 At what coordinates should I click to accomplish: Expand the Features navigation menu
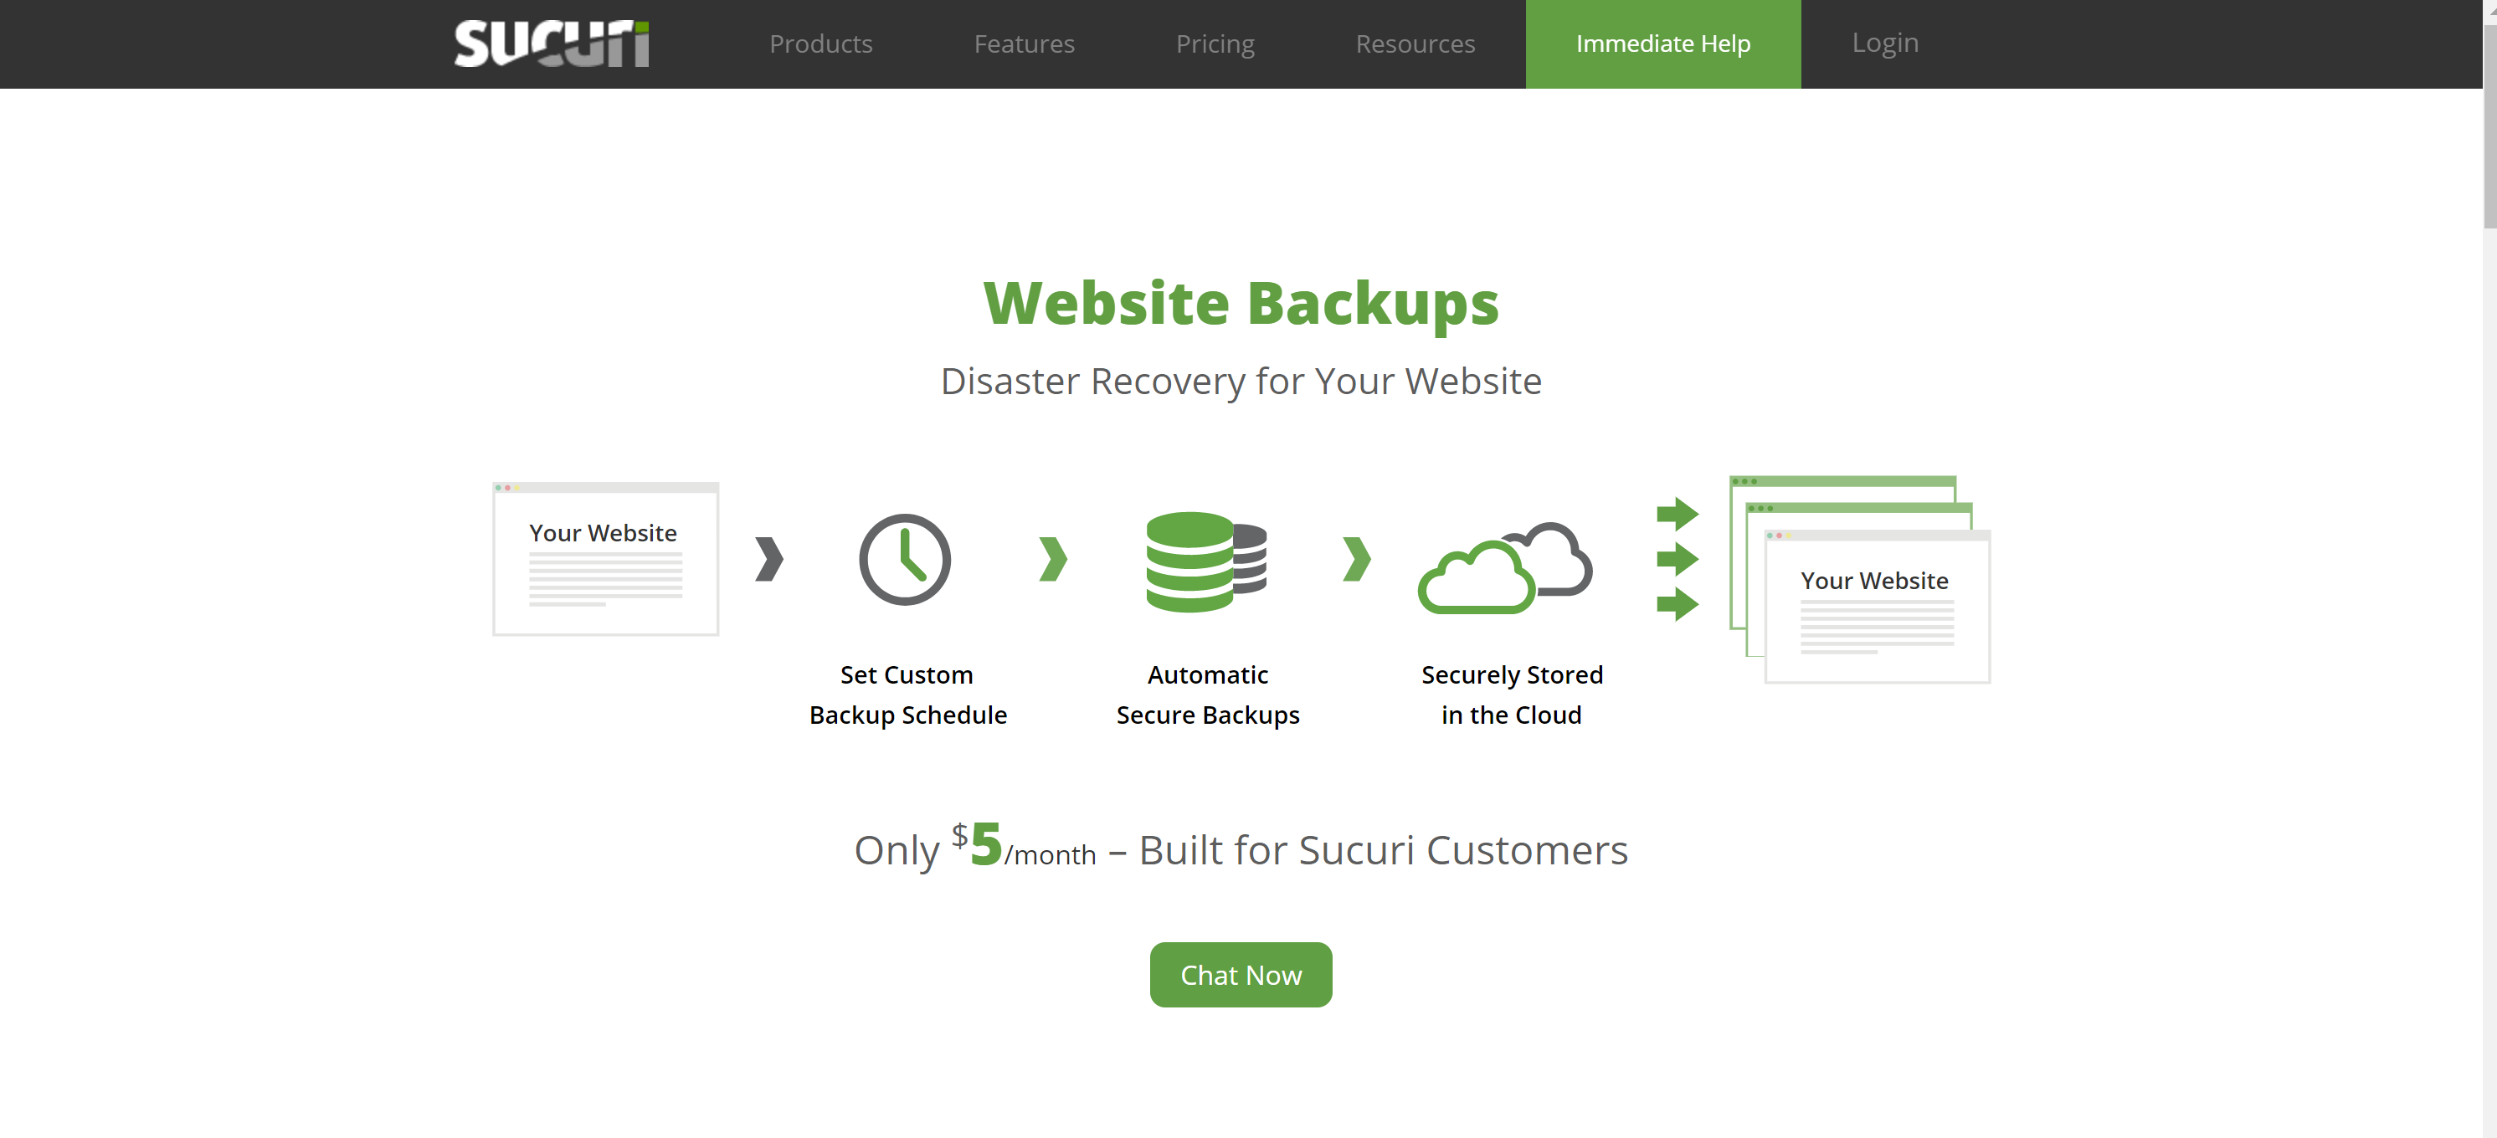click(x=1024, y=43)
